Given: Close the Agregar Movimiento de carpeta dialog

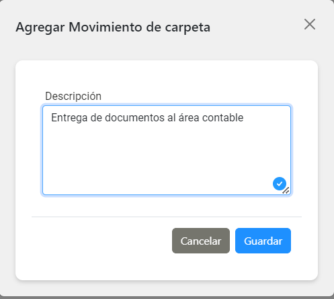Looking at the screenshot, I should 310,24.
